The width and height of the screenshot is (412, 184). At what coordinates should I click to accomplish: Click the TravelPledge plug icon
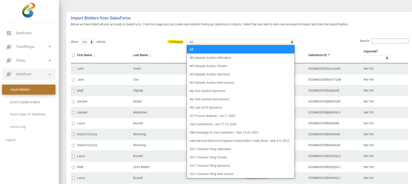[x=9, y=47]
